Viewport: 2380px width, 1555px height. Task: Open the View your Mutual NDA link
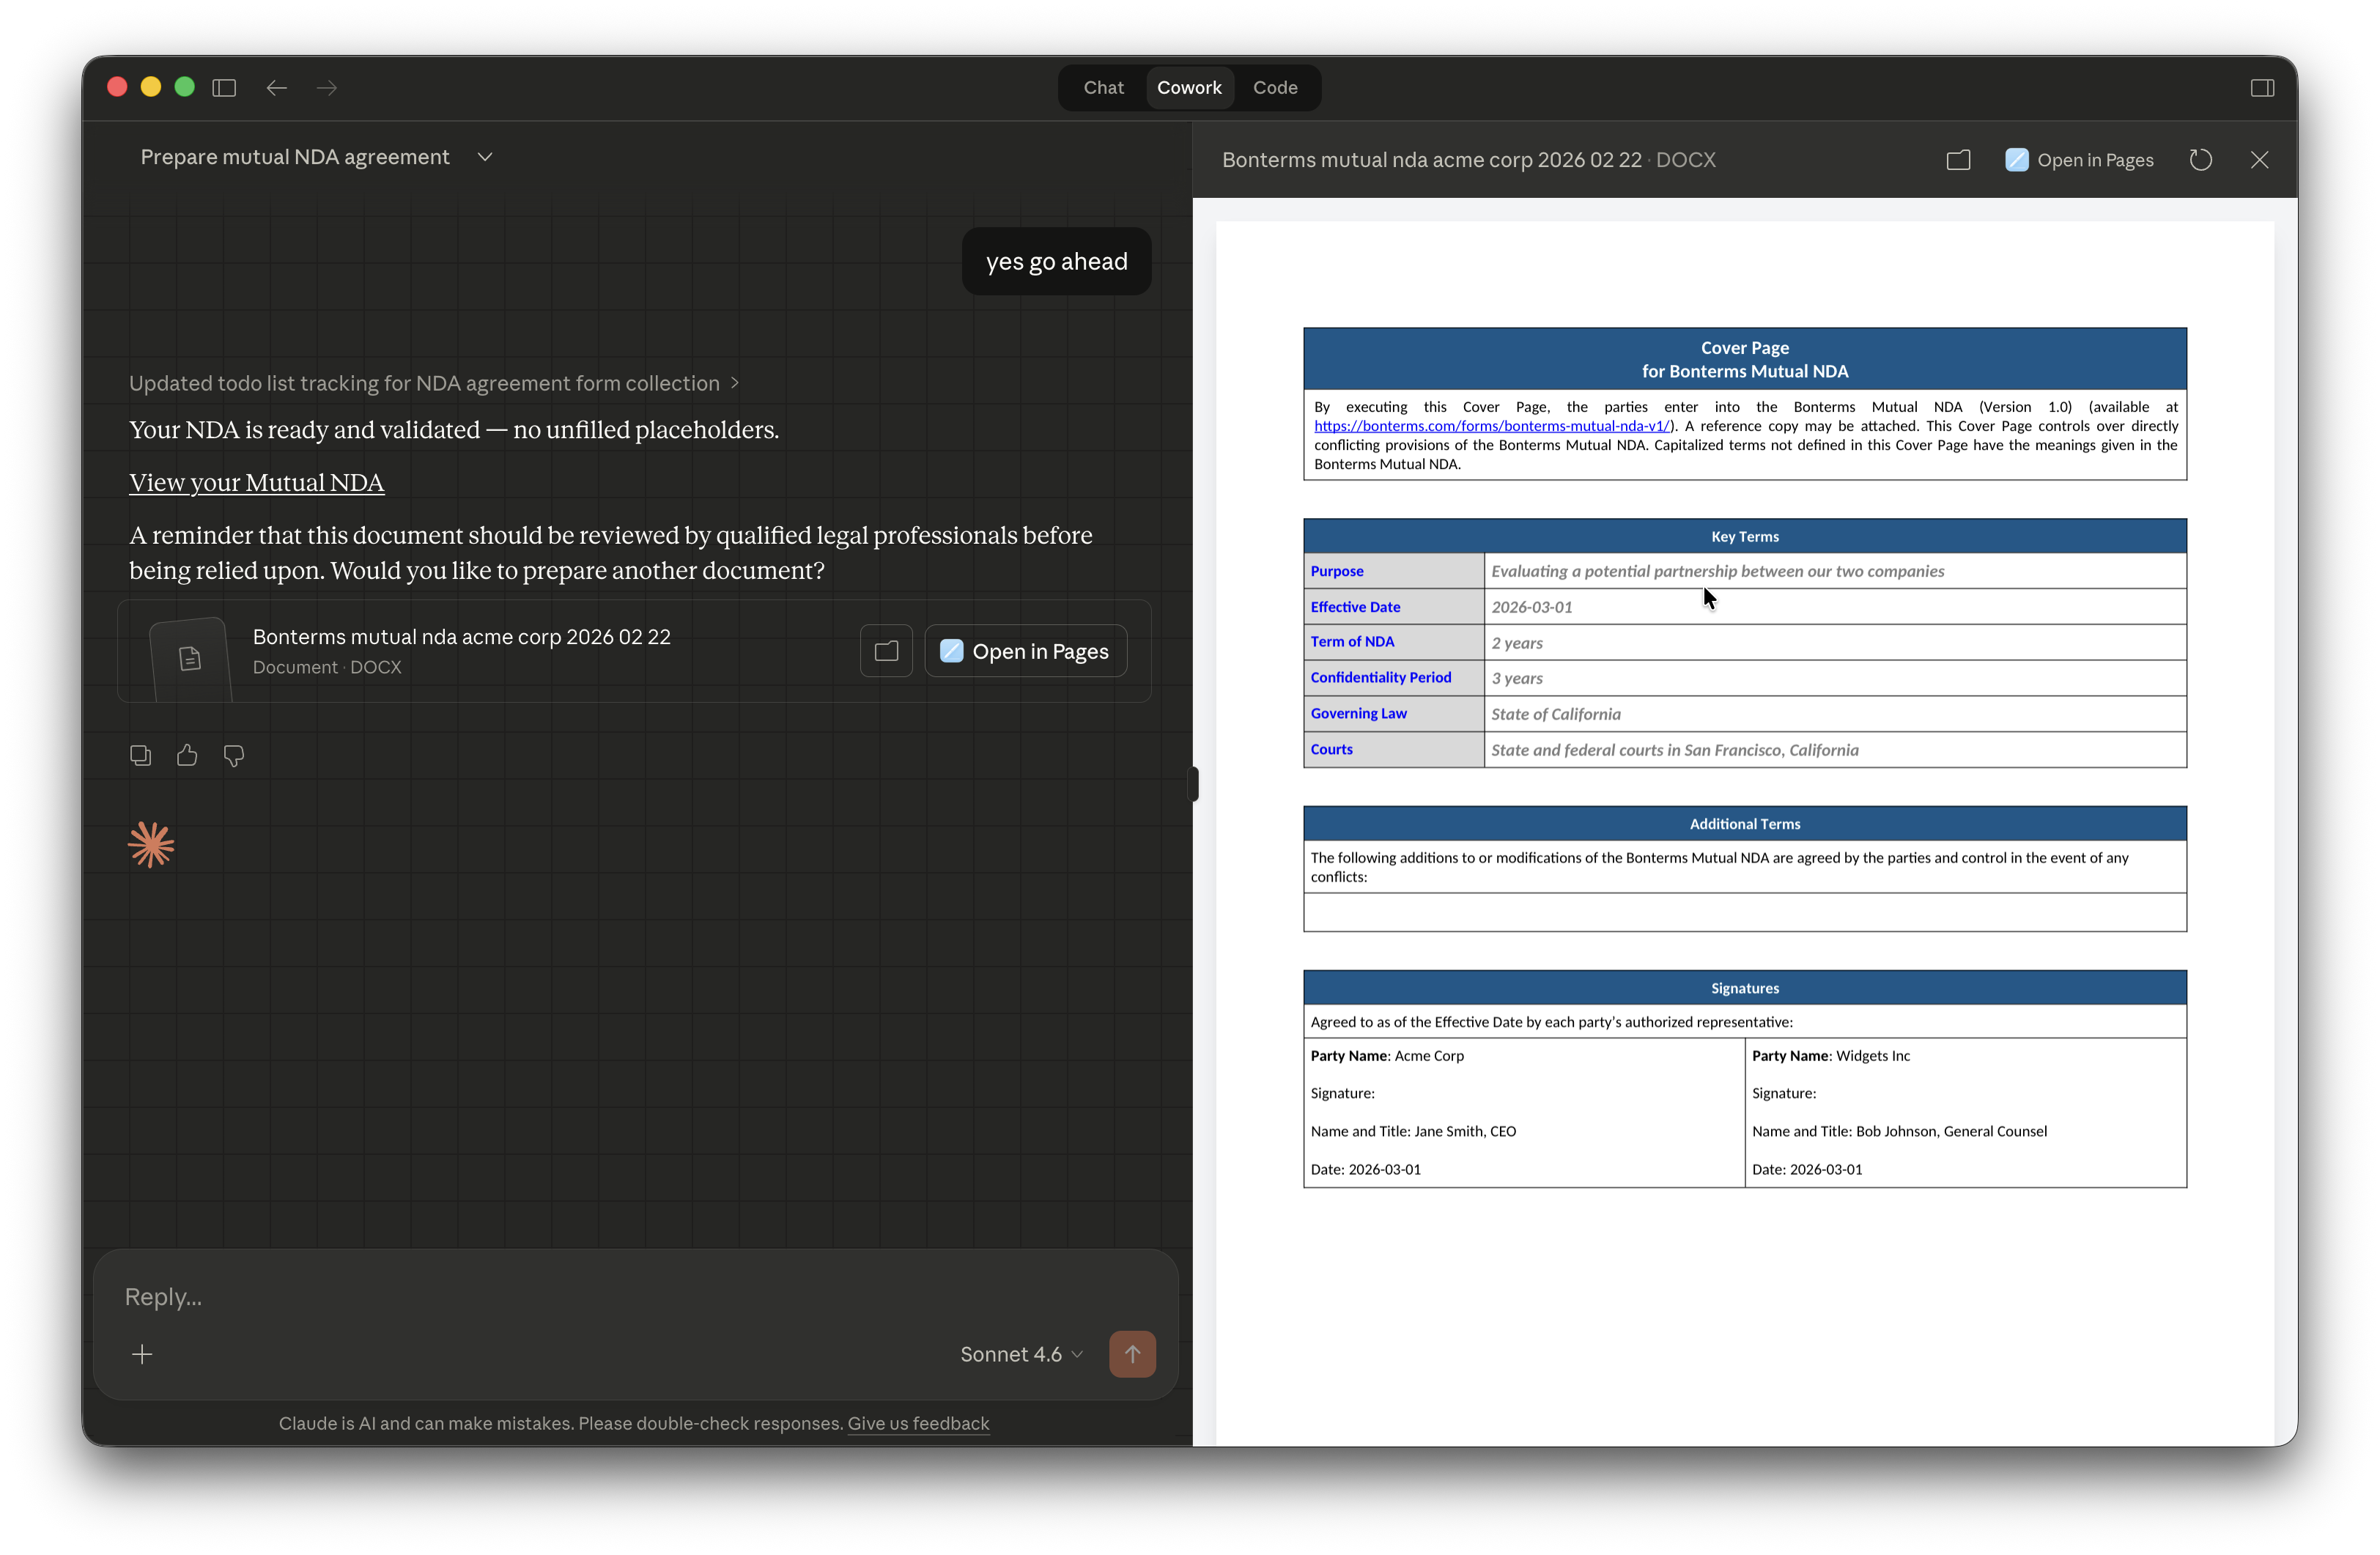(x=256, y=483)
